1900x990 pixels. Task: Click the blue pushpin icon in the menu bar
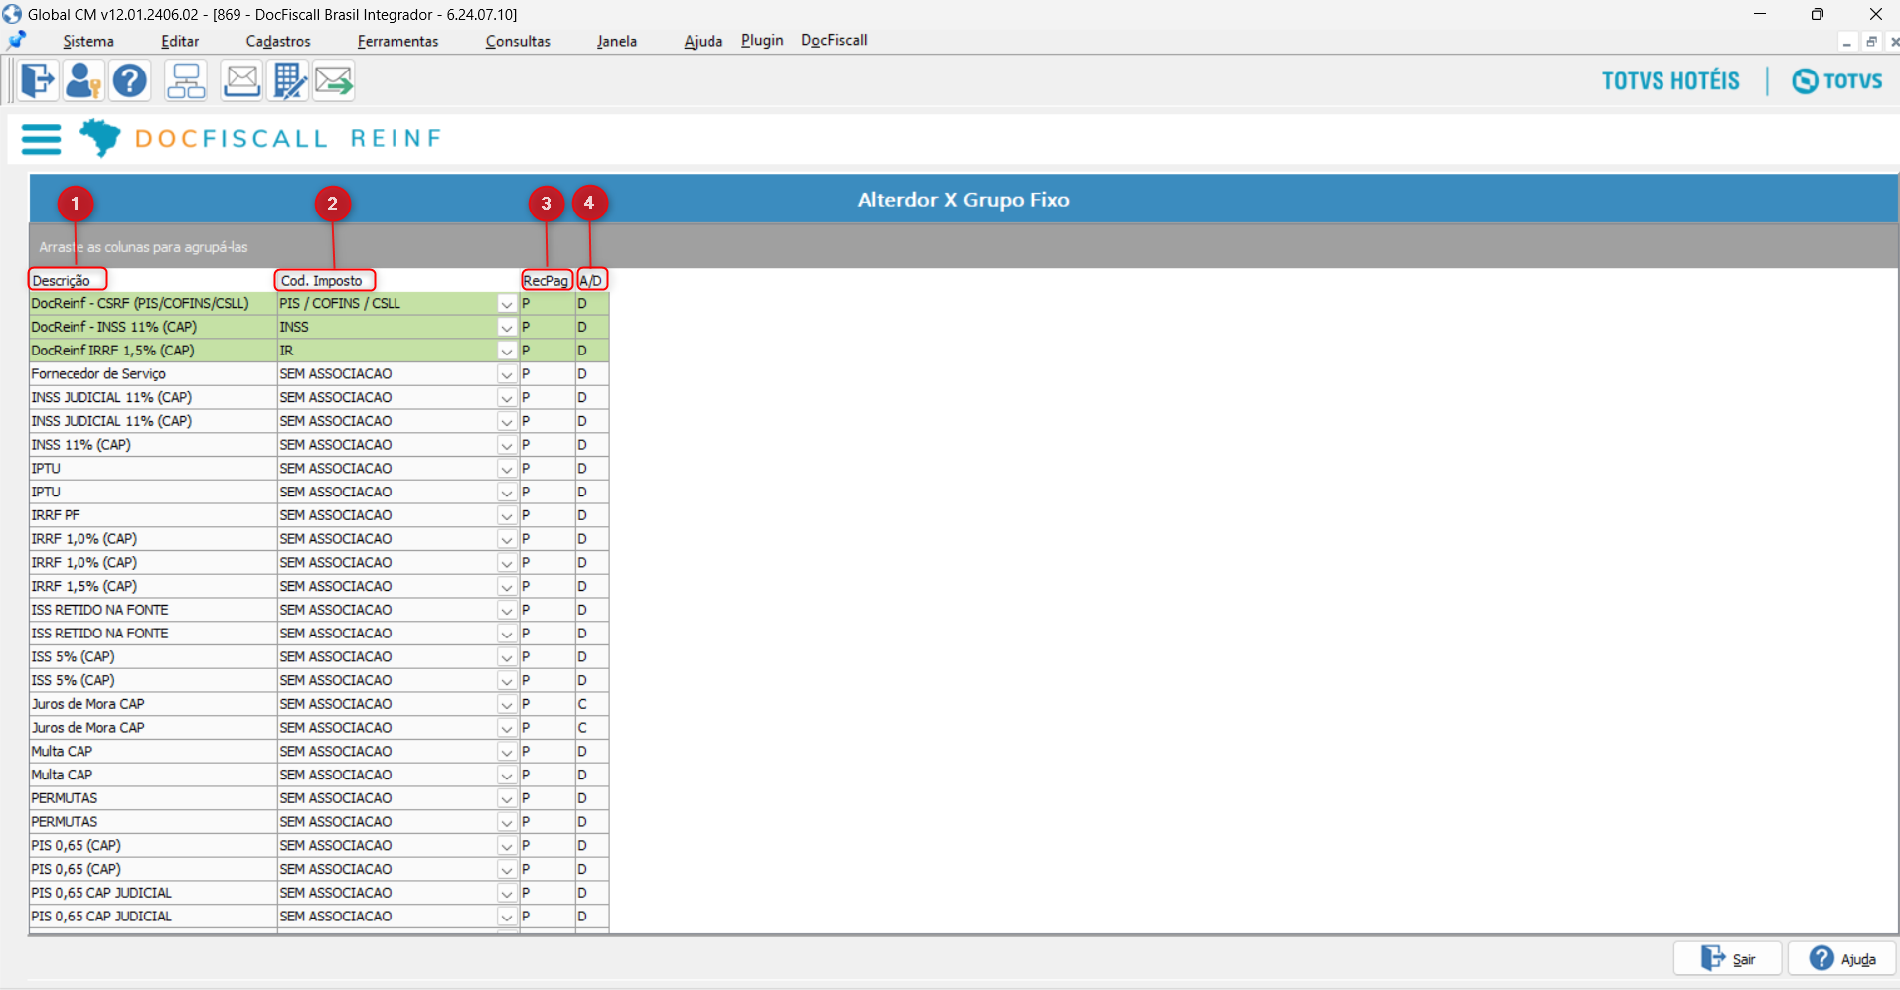pos(16,41)
